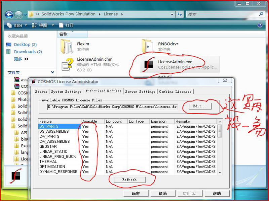Click the archive icon beside 'ass' item
269x201 pixels.
pyautogui.click(x=16, y=80)
